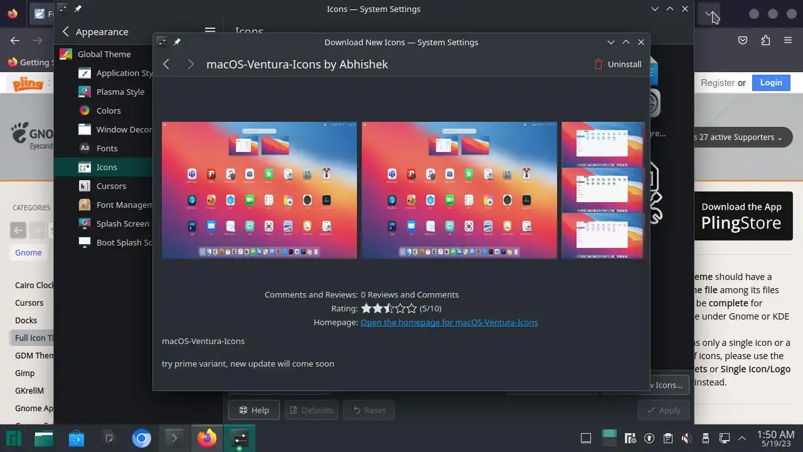Viewport: 803px width, 452px height.
Task: Open Pocket save icon in Firefox
Action: 743,40
